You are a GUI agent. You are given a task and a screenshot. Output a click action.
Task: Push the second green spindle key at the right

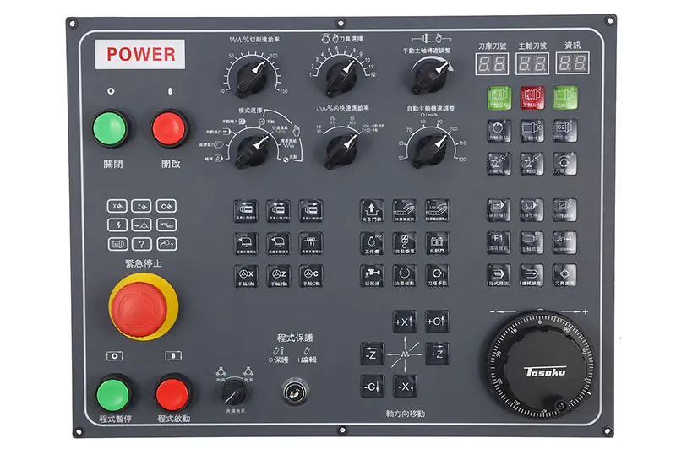pyautogui.click(x=564, y=98)
